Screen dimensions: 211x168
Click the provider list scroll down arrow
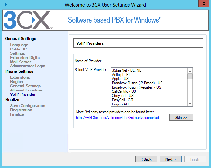(190, 103)
